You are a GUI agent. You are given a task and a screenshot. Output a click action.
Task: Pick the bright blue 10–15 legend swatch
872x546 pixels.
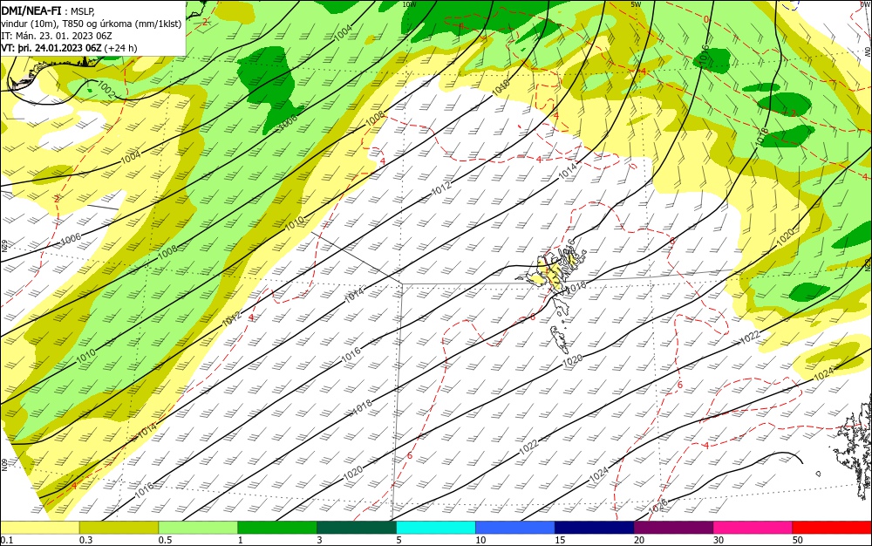515,528
